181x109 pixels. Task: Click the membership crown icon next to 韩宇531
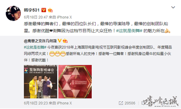(x=50, y=10)
